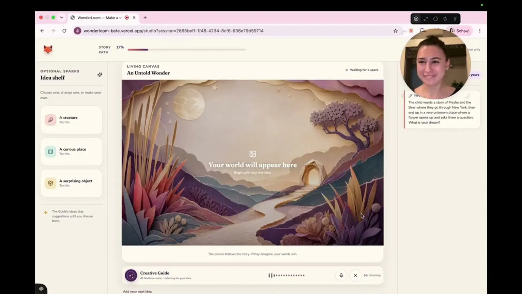
Task: Click the feather icon on A creature card
Action: click(51, 120)
